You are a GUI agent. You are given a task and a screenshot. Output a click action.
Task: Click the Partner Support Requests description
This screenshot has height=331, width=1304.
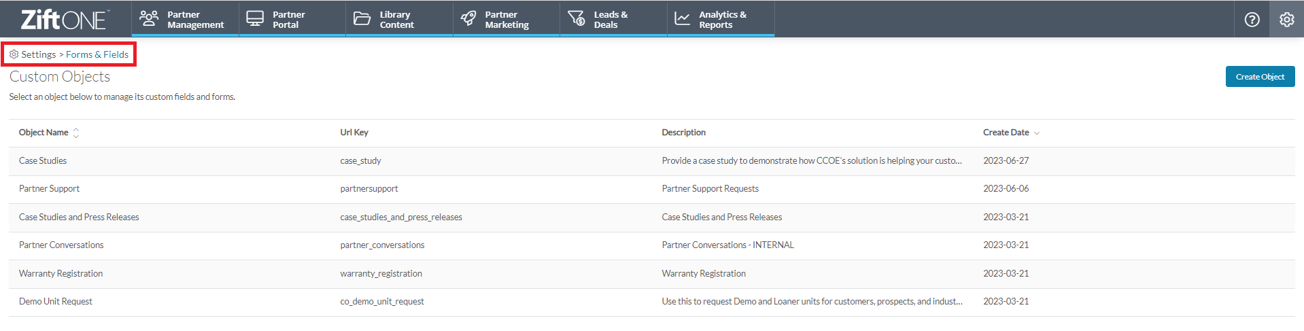(710, 189)
